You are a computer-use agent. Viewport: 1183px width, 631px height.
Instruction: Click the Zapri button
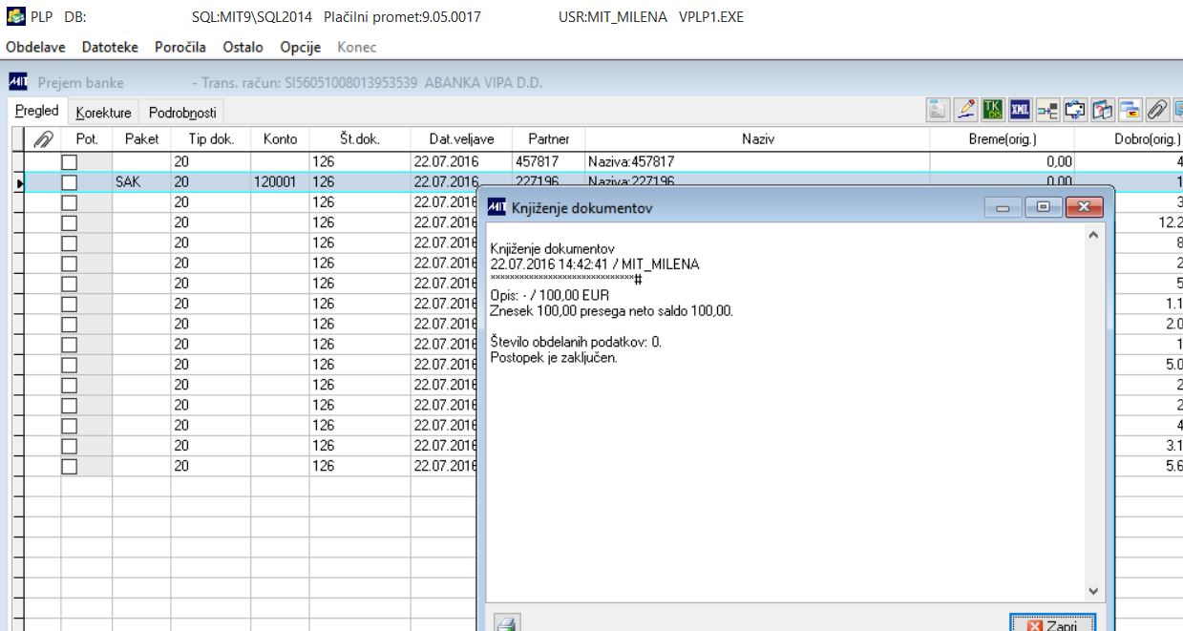(1053, 624)
